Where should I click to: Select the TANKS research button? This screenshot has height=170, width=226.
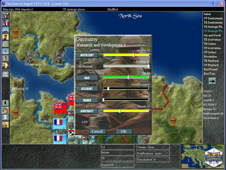(x=87, y=100)
